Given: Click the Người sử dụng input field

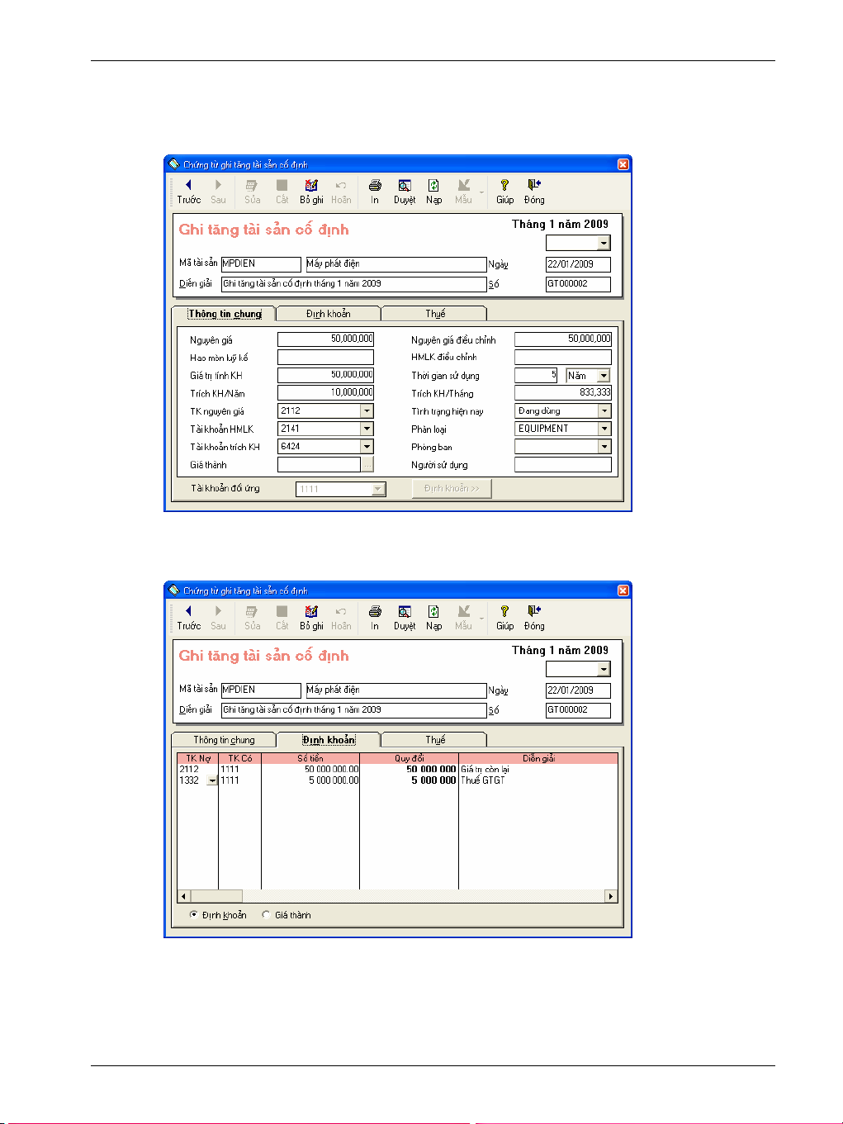Looking at the screenshot, I should pyautogui.click(x=562, y=465).
